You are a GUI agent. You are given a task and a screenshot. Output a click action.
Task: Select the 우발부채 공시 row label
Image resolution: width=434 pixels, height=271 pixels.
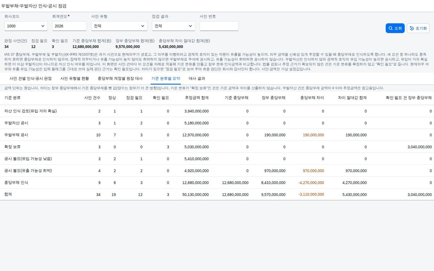point(16,135)
